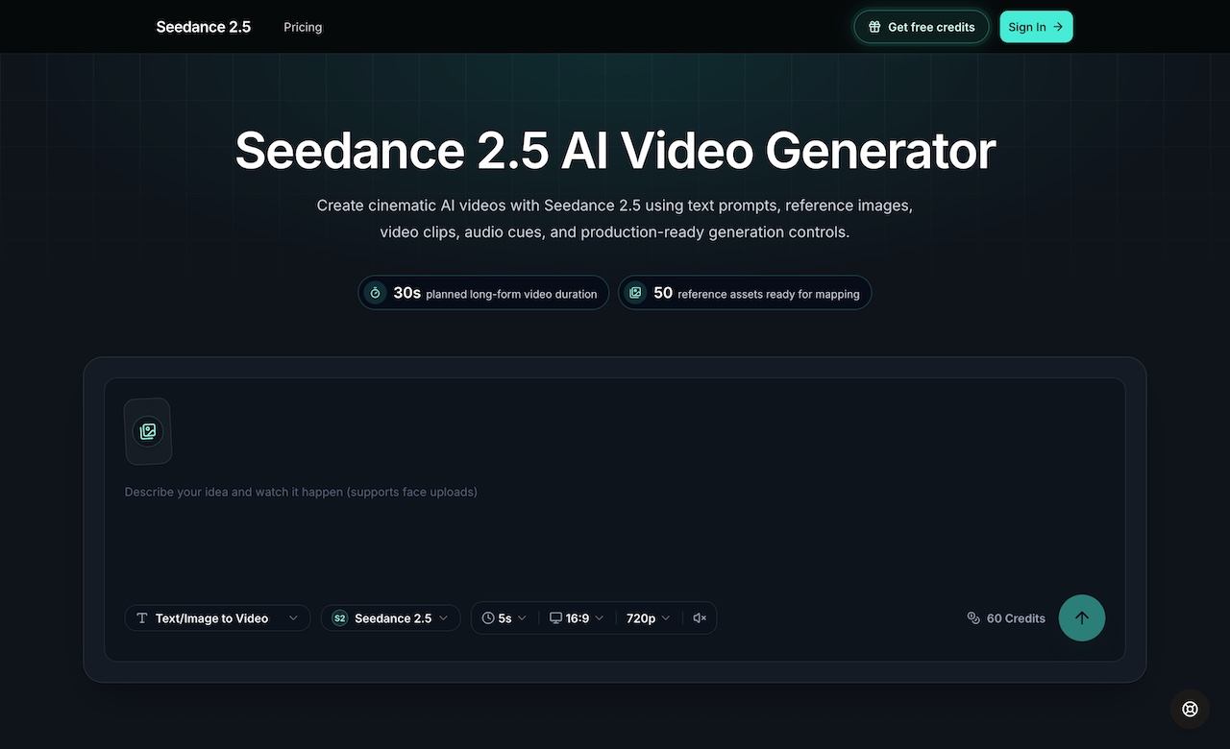Viewport: 1230px width, 749px height.
Task: Open the support lifebuoy widget
Action: coord(1190,709)
